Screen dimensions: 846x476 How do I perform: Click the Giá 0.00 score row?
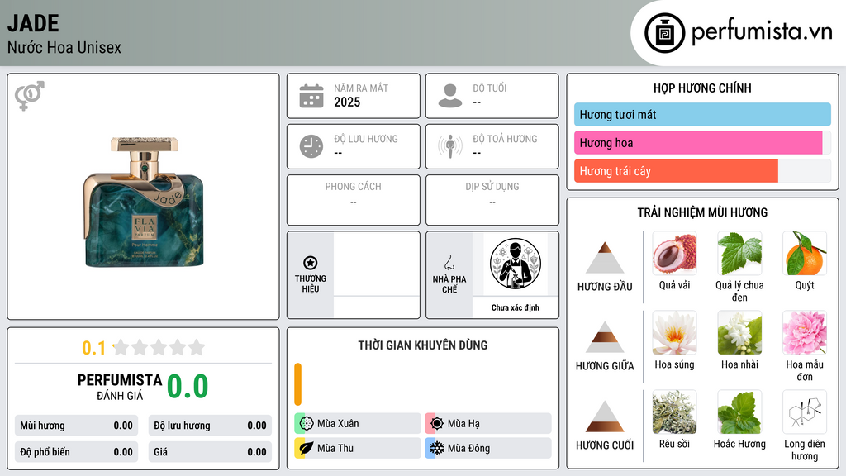(210, 452)
